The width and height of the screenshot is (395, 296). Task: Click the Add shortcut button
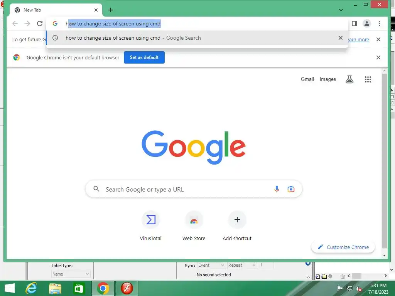(237, 226)
